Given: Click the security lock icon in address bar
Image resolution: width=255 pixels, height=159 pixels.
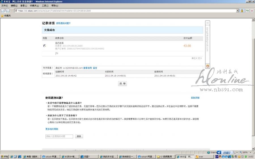Looking at the screenshot, I should [242, 11].
